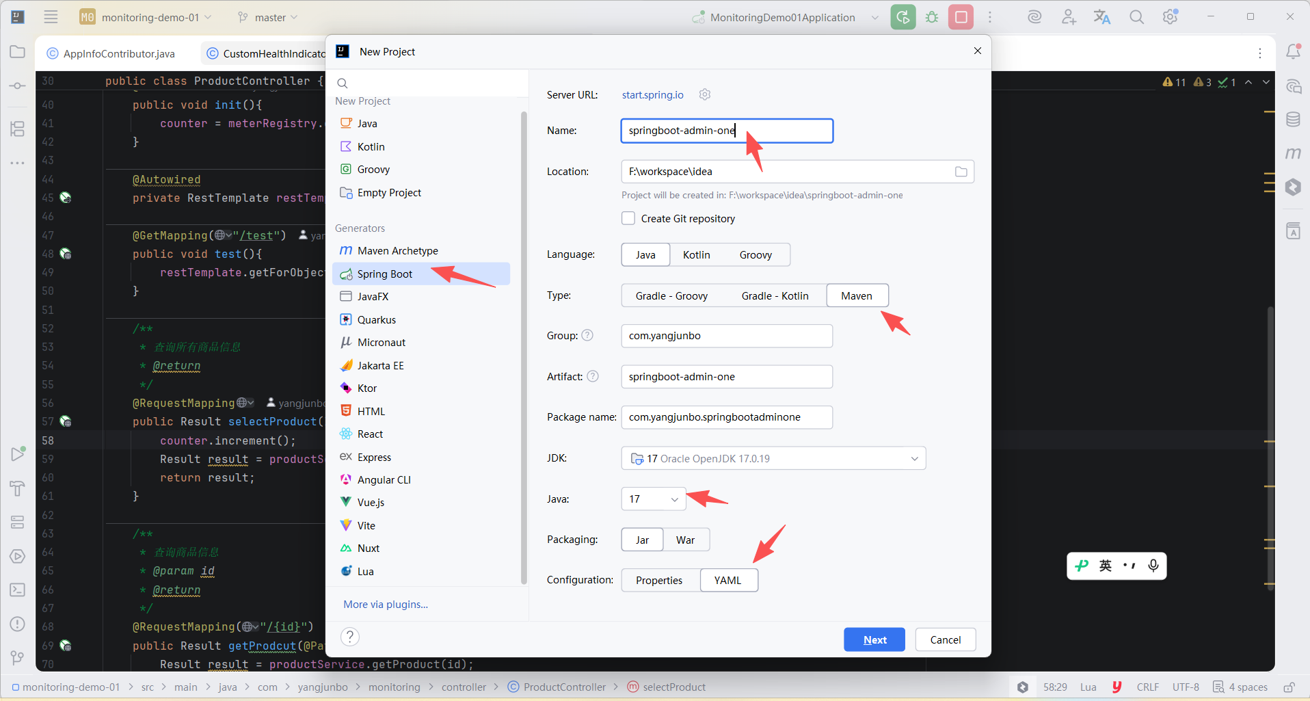Open Search Everywhere magnifier icon
Screen dimensions: 1310x701
pos(1136,17)
